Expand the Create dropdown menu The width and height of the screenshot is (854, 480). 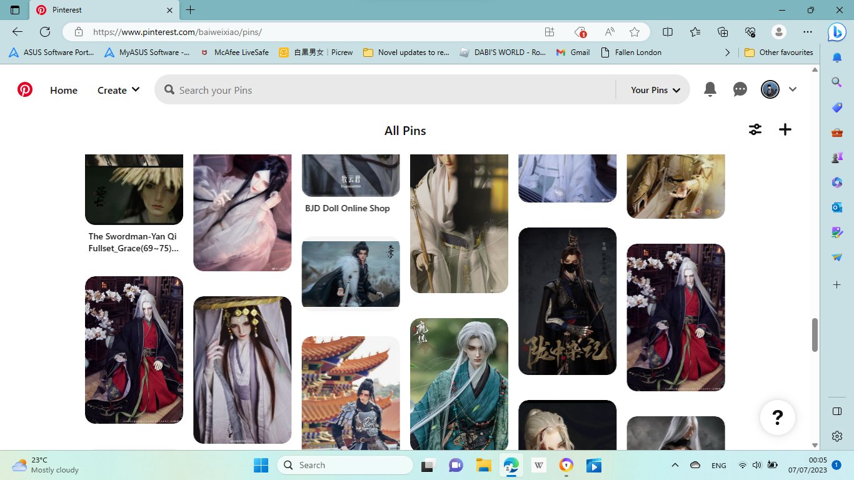pos(118,90)
